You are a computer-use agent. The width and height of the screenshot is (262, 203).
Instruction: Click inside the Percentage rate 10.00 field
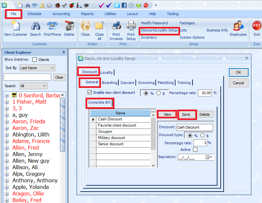click(x=205, y=93)
